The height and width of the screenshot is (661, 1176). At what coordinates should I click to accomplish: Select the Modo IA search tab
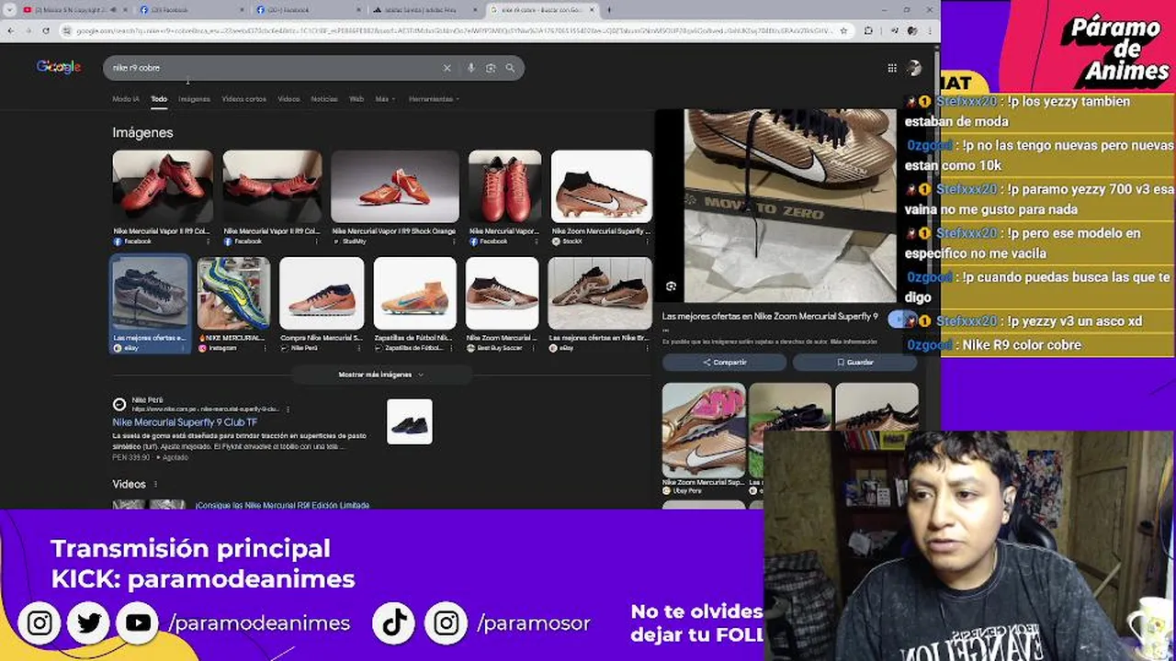point(126,99)
